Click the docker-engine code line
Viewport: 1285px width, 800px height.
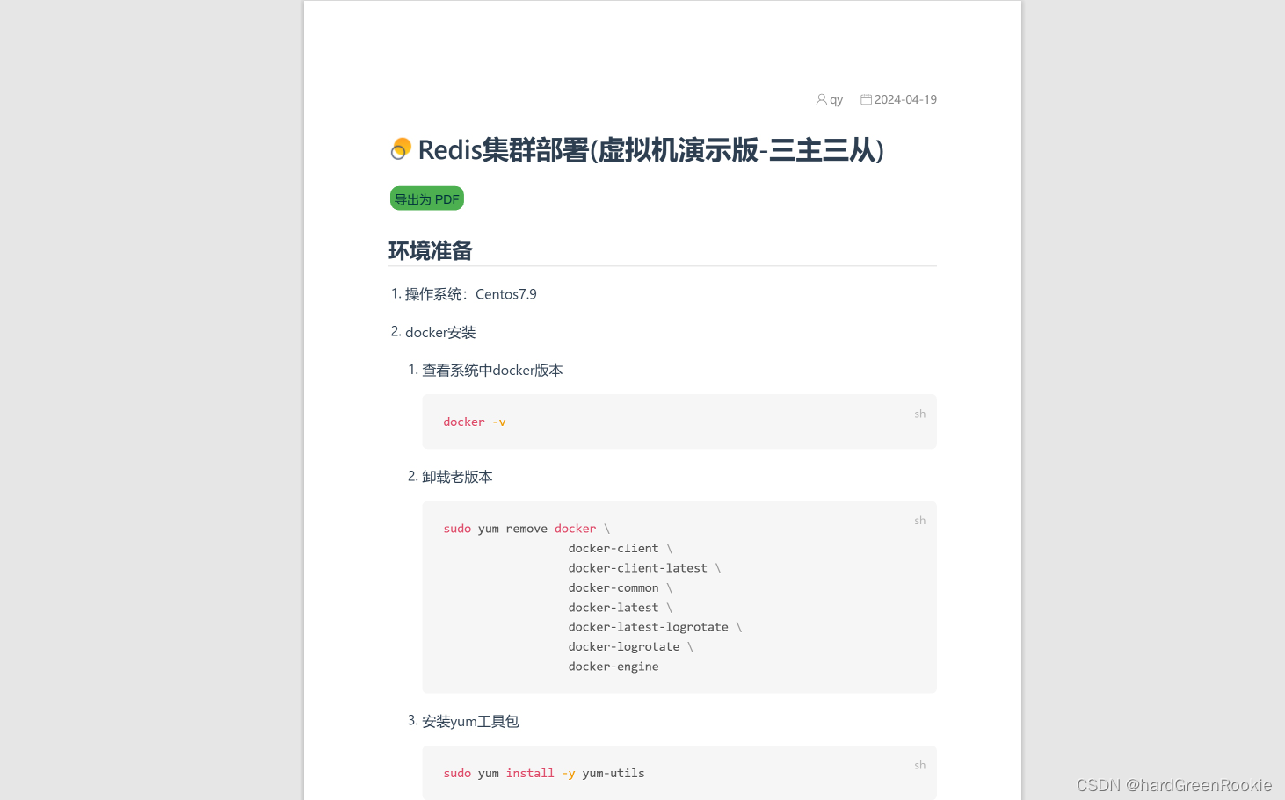613,667
